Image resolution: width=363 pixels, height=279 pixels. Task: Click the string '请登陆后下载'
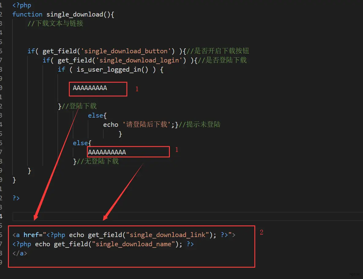[x=147, y=124]
